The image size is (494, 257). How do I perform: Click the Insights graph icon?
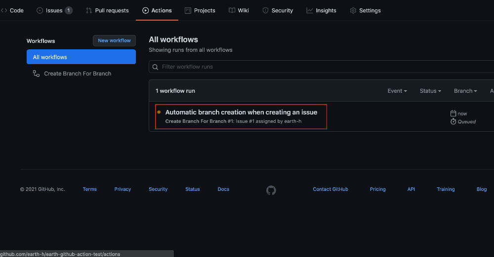tap(310, 10)
